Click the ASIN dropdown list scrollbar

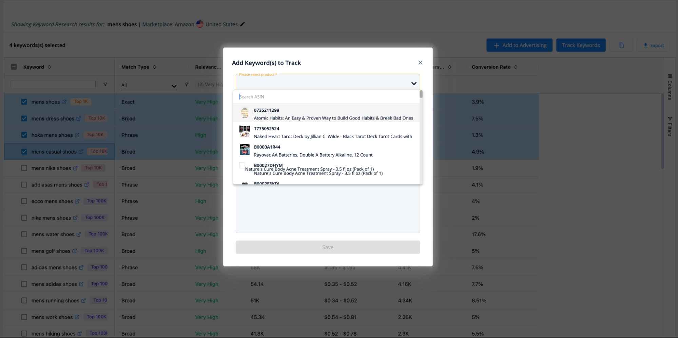click(x=421, y=94)
